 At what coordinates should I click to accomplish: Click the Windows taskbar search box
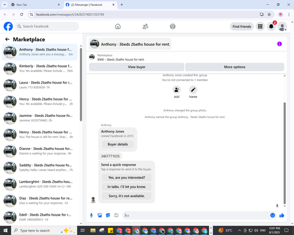(x=44, y=230)
